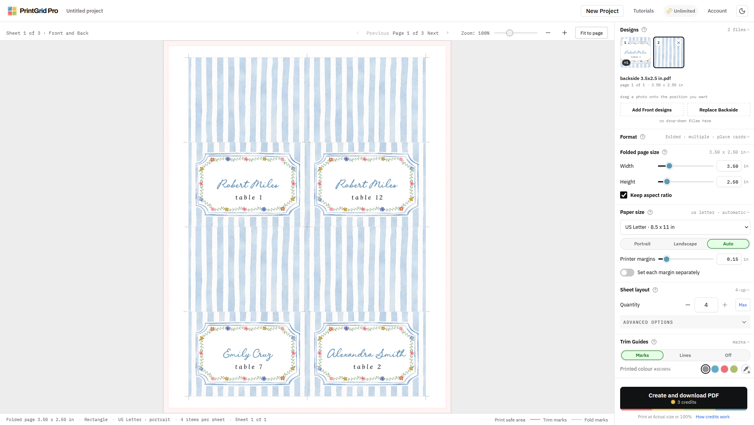Open Paper size help icon
This screenshot has width=754, height=425.
[650, 212]
